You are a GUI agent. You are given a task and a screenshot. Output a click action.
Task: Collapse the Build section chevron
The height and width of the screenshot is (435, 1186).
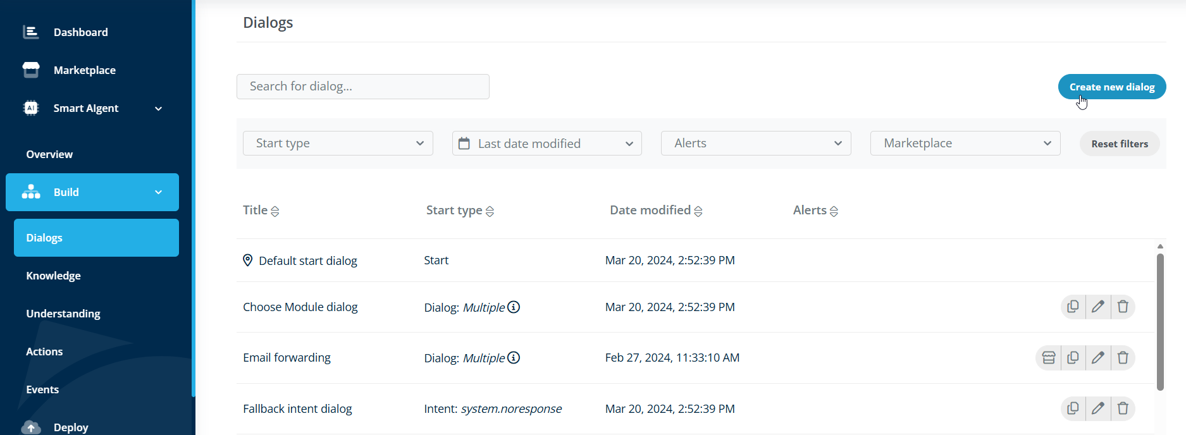point(159,192)
